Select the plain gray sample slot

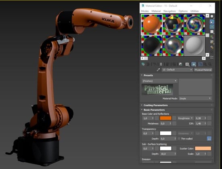[x=195, y=46]
